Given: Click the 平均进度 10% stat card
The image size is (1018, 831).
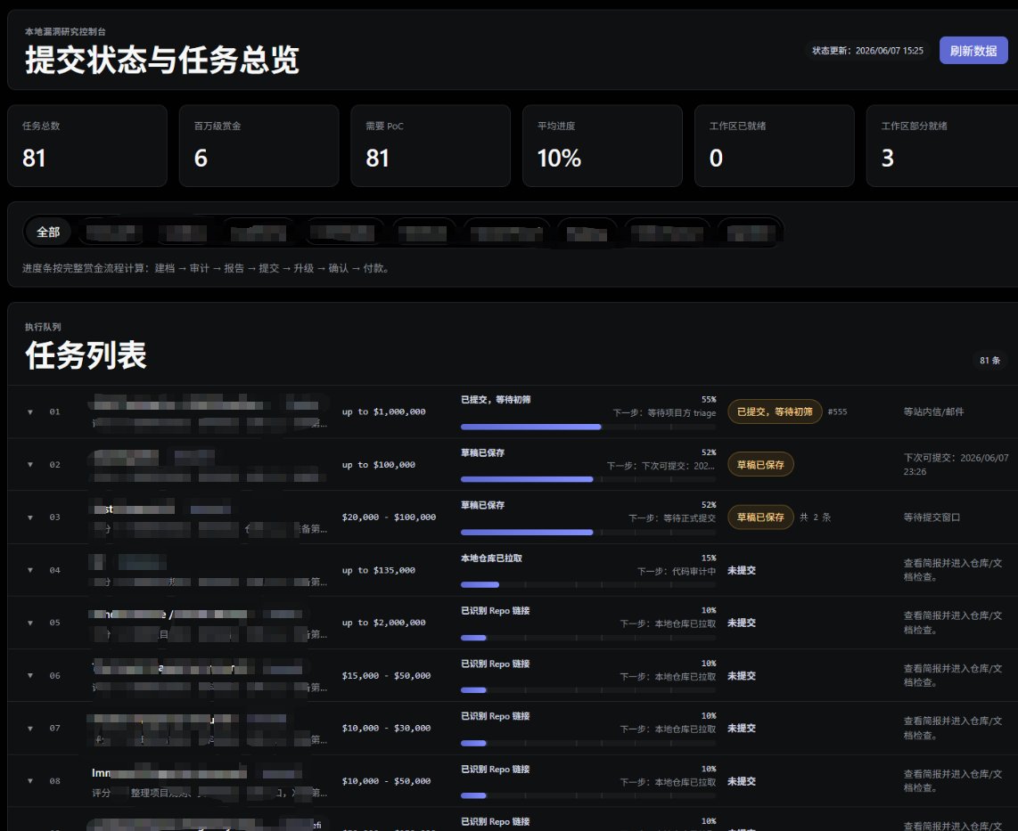Looking at the screenshot, I should click(603, 146).
